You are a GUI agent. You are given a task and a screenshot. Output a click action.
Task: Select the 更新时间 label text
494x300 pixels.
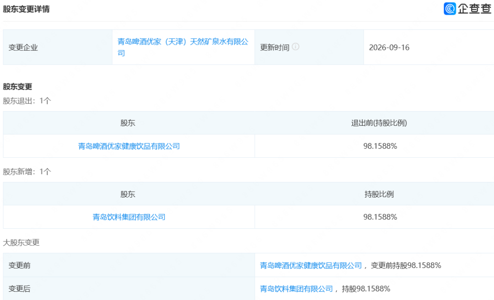click(274, 48)
